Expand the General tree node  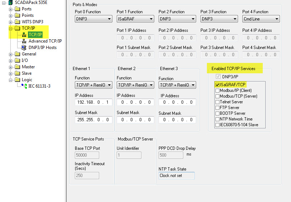coord(11,54)
